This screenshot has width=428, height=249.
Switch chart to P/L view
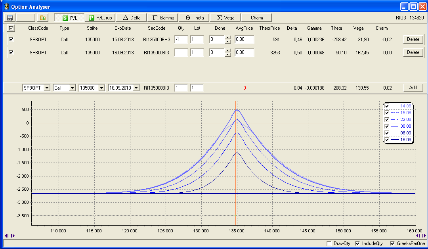(x=69, y=18)
